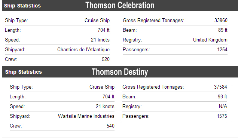Click Celebration's Gross Registered Tonnages label

click(153, 21)
